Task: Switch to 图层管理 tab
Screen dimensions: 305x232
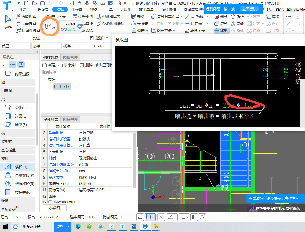Action: (70, 120)
